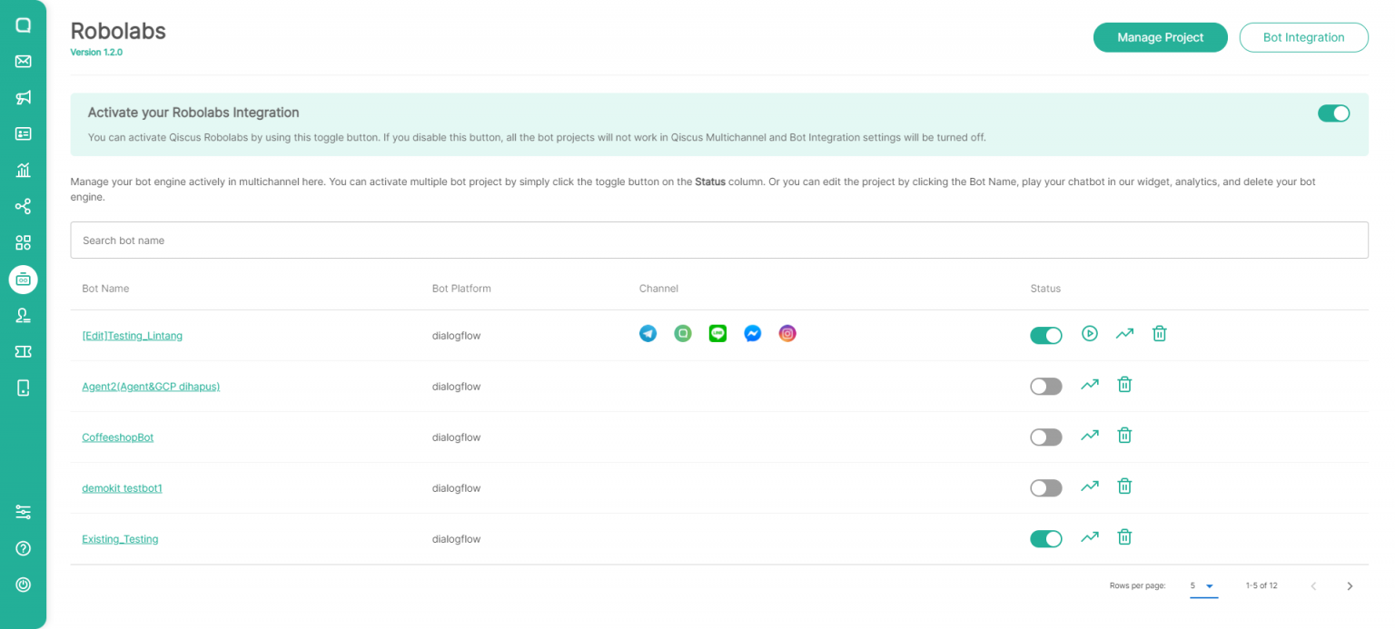This screenshot has height=629, width=1395.
Task: Open the Help question mark icon
Action: pyautogui.click(x=23, y=547)
